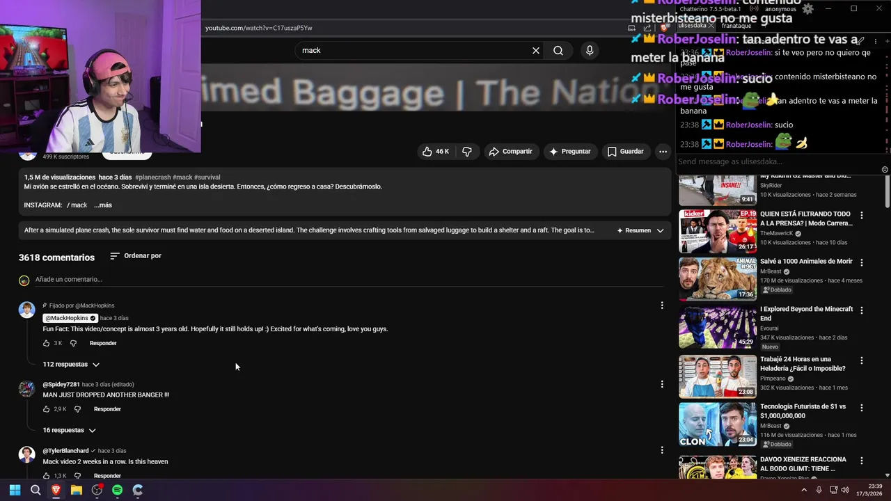Open options menu for pinned comment
891x501 pixels.
tap(662, 305)
